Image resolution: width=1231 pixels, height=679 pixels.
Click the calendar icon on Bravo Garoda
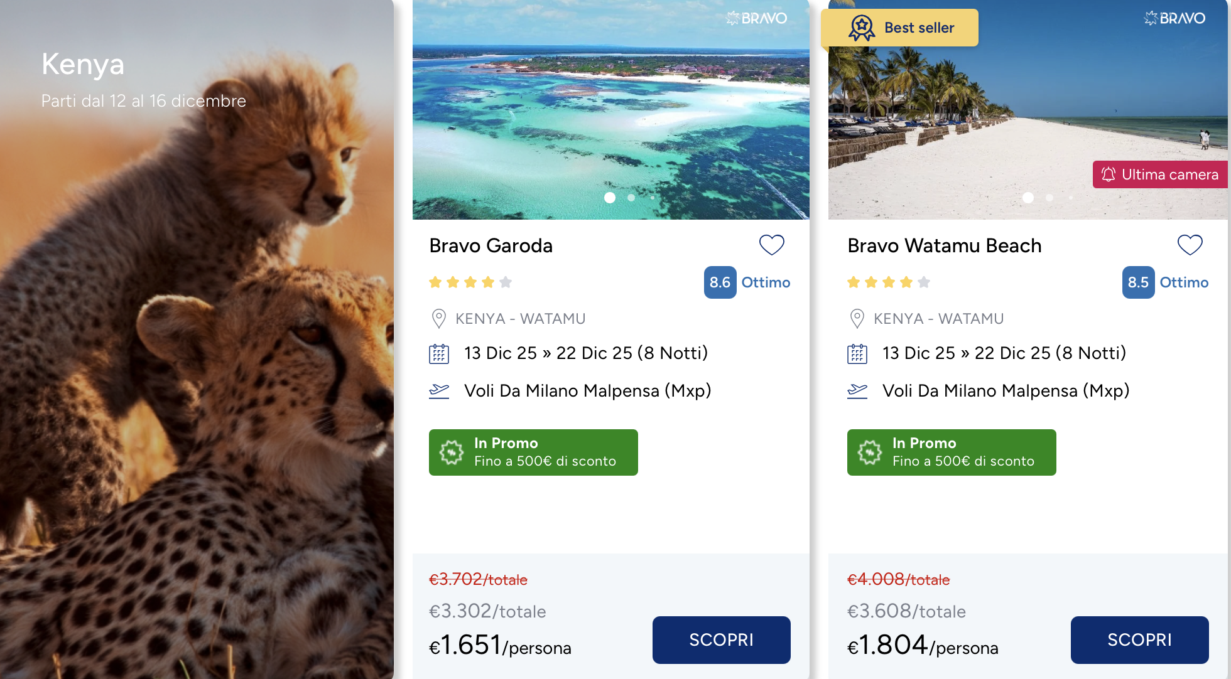[439, 354]
